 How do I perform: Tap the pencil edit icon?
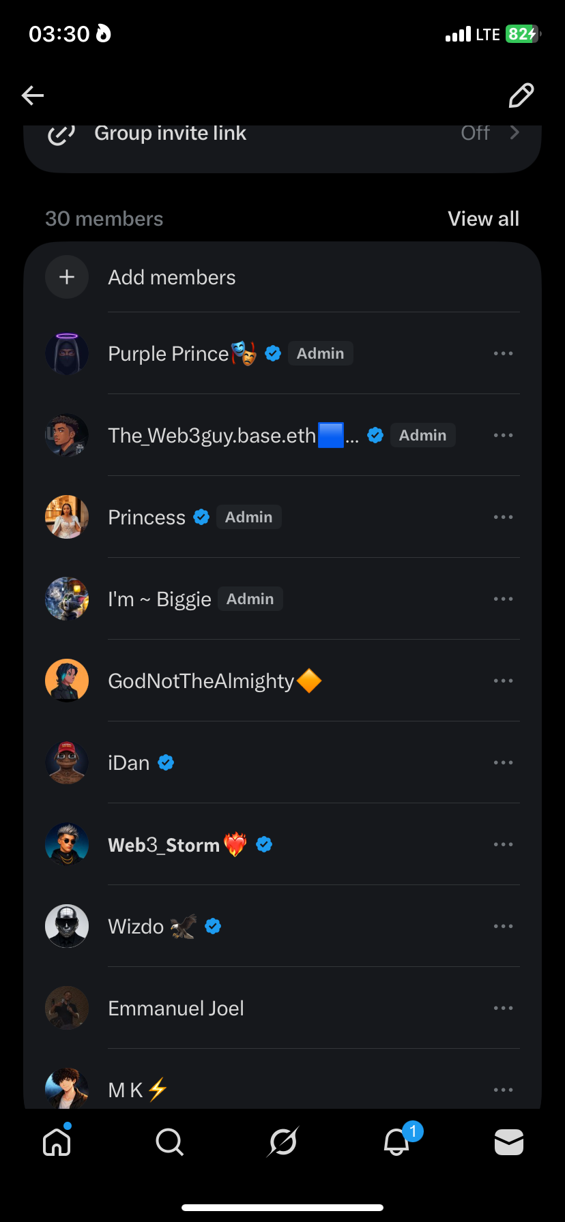click(x=521, y=95)
